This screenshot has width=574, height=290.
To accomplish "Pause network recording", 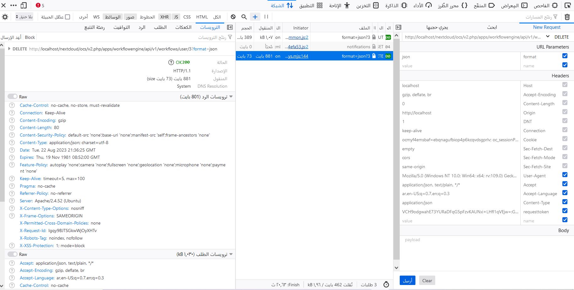I will coord(266,17).
